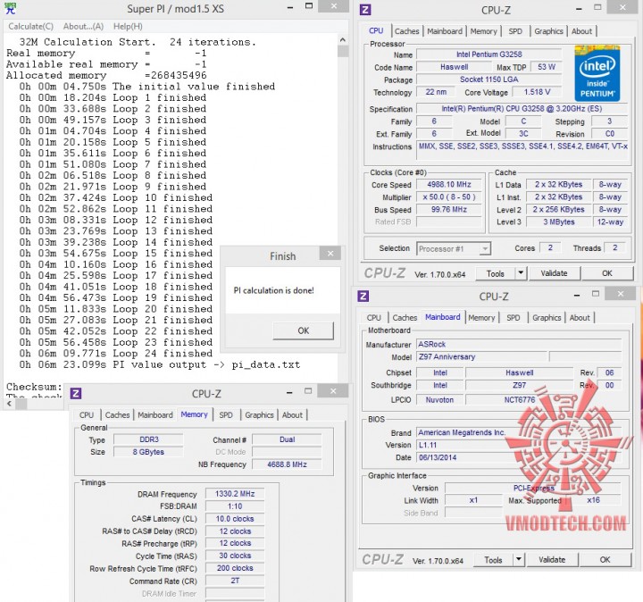Select CPU tab in the Mainboard CPU-Z window

coord(373,318)
